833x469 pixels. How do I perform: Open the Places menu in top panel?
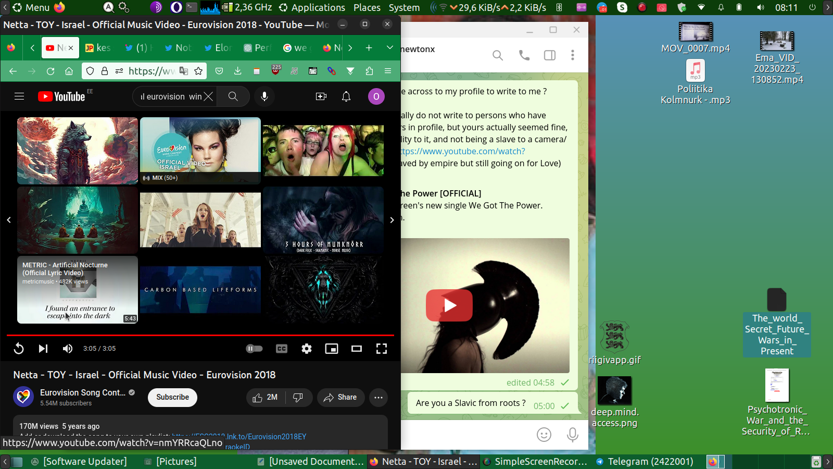pos(367,7)
